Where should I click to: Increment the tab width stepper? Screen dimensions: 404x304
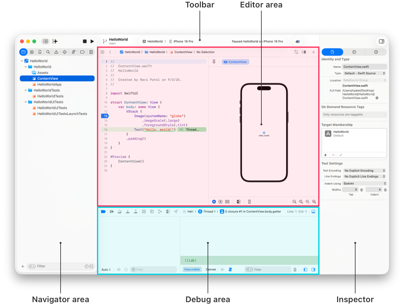point(361,189)
